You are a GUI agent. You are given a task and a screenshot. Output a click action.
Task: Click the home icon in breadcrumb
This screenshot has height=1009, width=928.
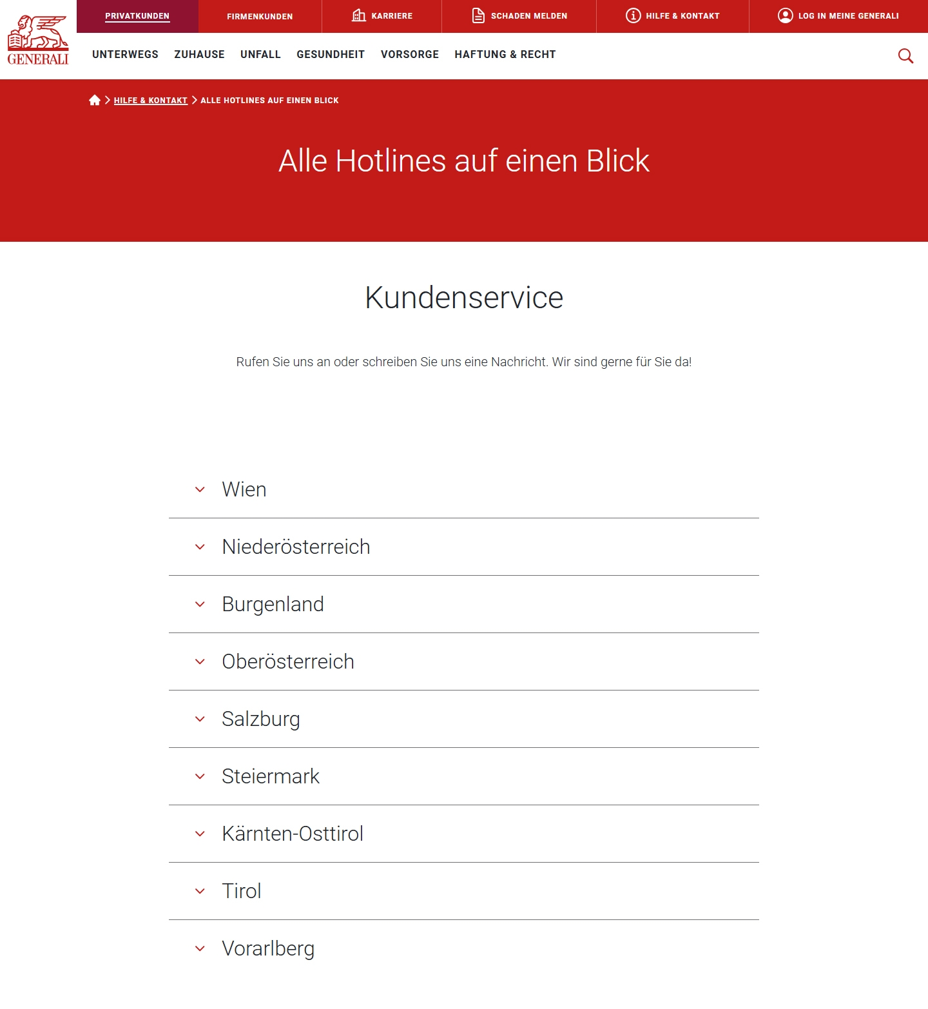click(95, 100)
